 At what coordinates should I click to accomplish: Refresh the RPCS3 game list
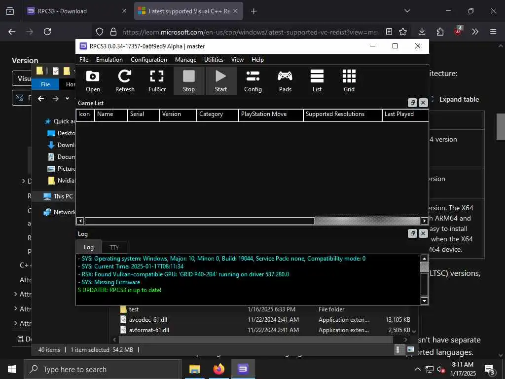tap(125, 81)
